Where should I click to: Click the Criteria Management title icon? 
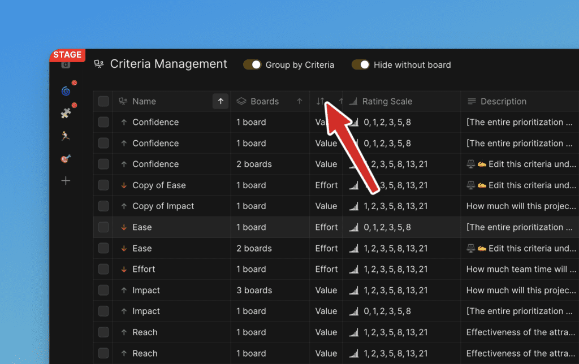pyautogui.click(x=99, y=64)
